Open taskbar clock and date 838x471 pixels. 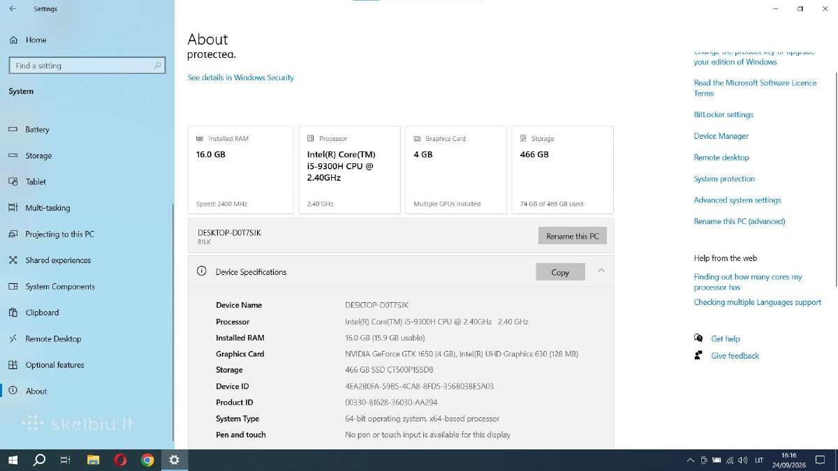789,460
